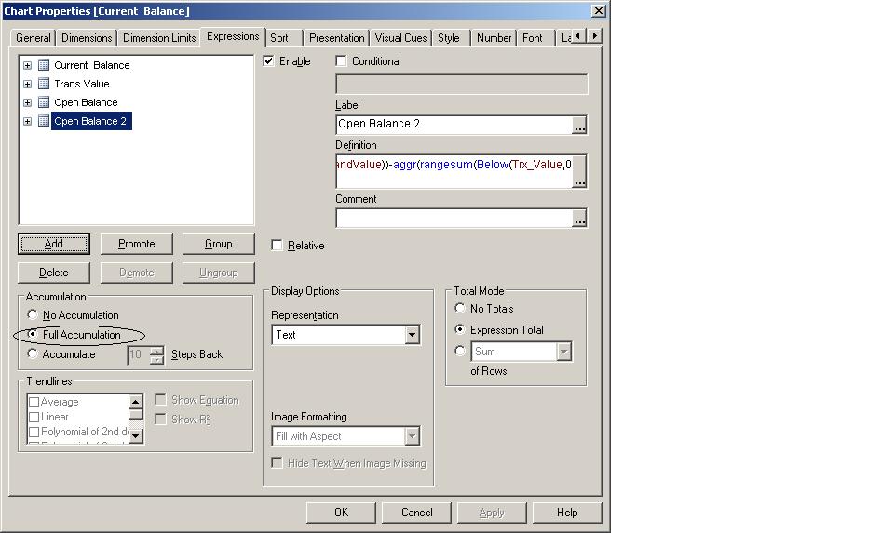Switch to the Number tab
The width and height of the screenshot is (894, 533).
494,38
